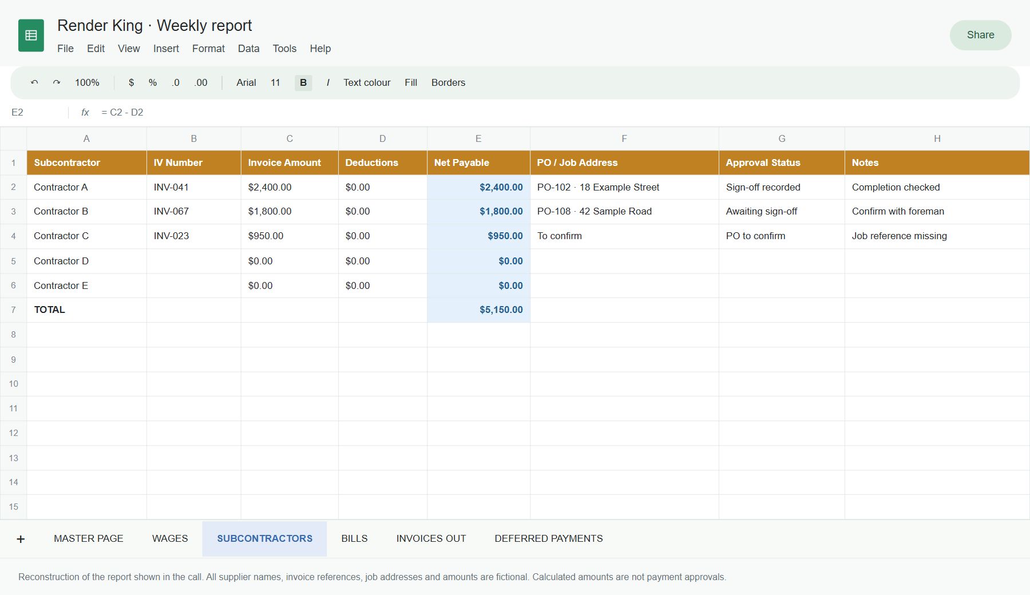The height and width of the screenshot is (595, 1030).
Task: Switch to the INVOICES OUT sheet tab
Action: (431, 539)
